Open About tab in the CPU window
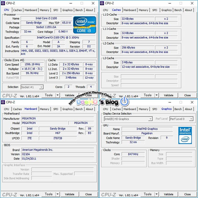Image resolution: width=198 pixels, height=198 pixels. click(x=89, y=10)
